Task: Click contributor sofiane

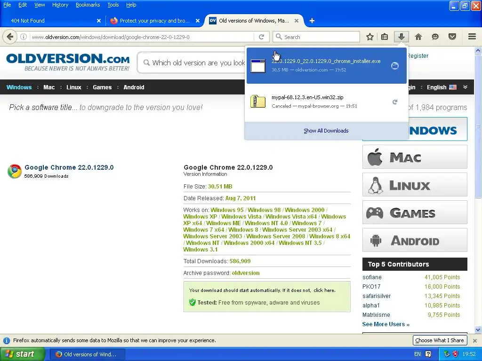Action: (372, 277)
